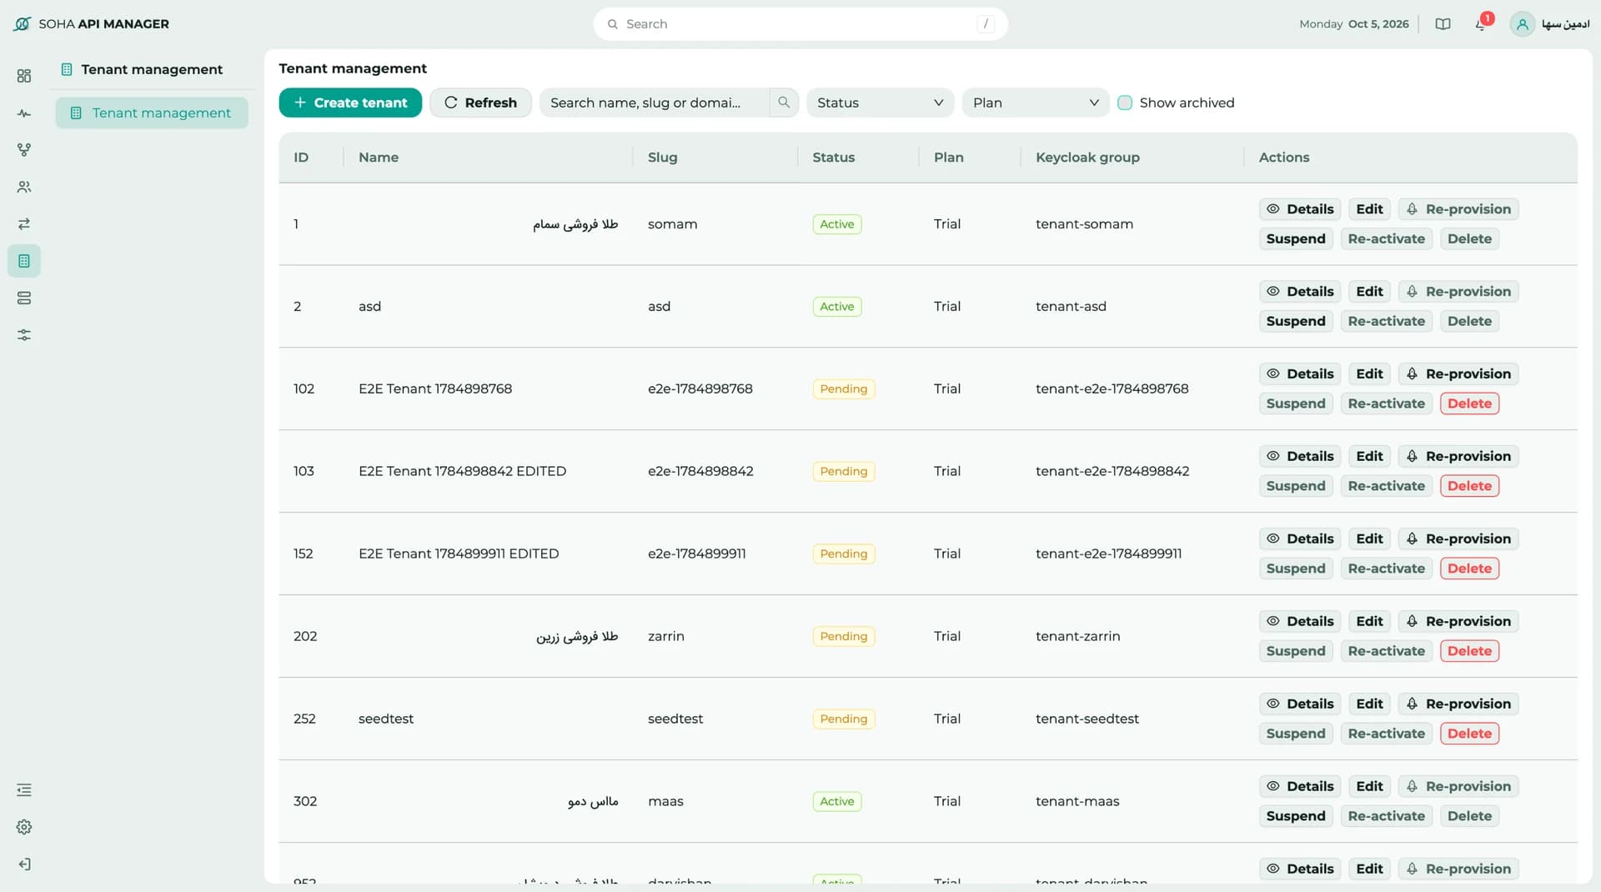1601x892 pixels.
Task: Delete the seedtest tenant
Action: tap(1469, 734)
